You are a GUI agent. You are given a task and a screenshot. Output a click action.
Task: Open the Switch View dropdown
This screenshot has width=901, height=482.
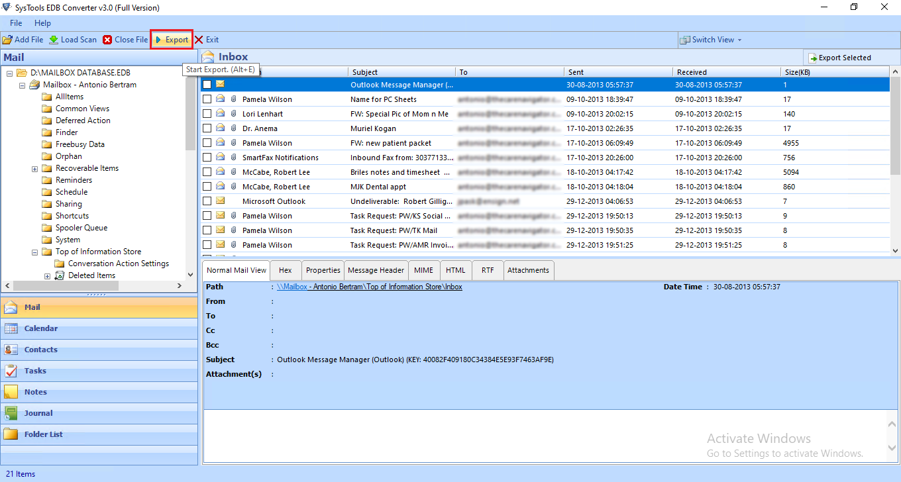[712, 40]
